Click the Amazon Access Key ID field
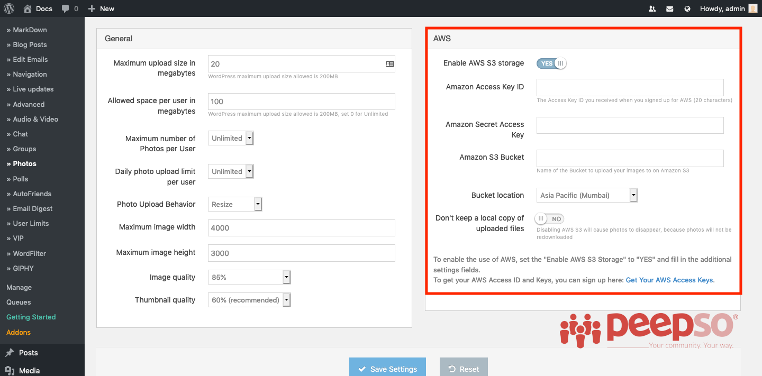This screenshot has width=762, height=376. tap(630, 87)
